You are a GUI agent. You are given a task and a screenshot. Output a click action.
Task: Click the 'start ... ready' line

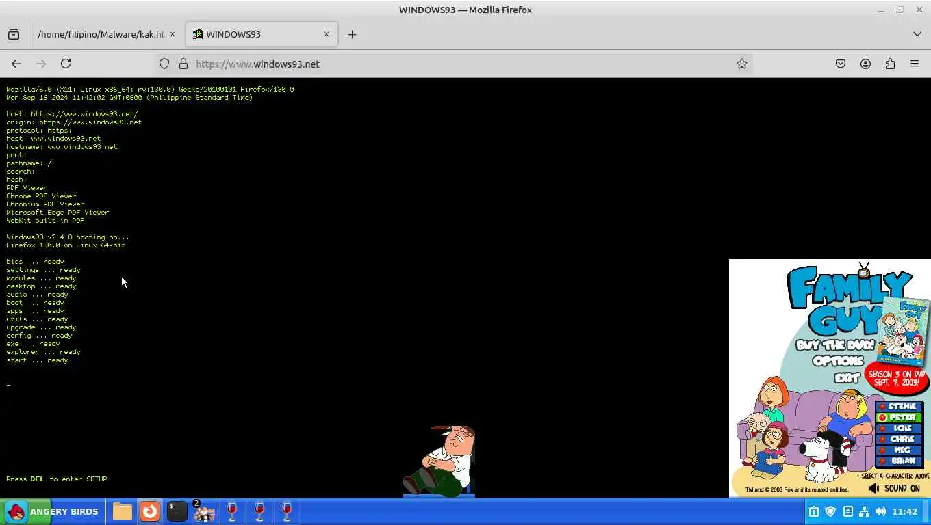pos(37,360)
